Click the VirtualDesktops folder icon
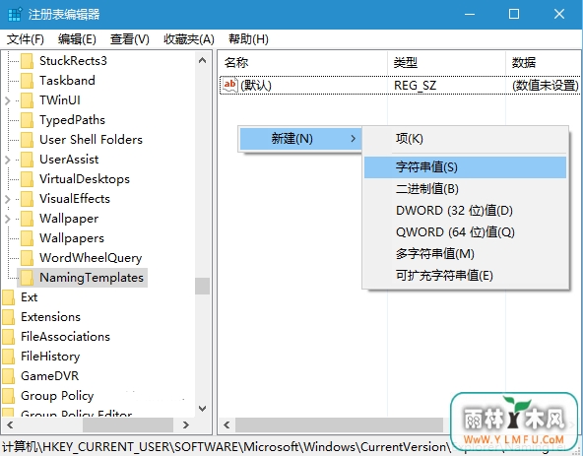Image resolution: width=583 pixels, height=456 pixels. pos(28,179)
